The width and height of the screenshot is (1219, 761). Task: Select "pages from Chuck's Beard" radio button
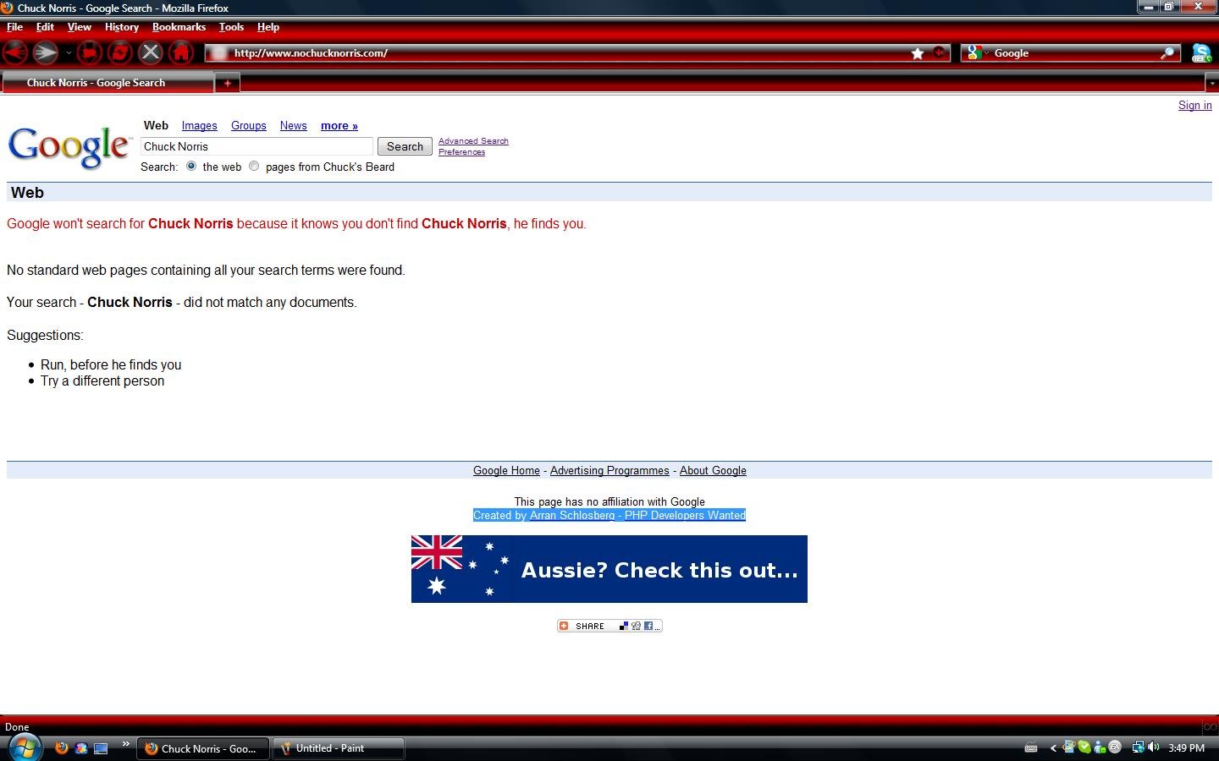pos(254,166)
